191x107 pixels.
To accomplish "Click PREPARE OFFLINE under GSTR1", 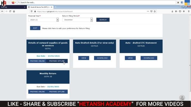I will pyautogui.click(x=57, y=61).
